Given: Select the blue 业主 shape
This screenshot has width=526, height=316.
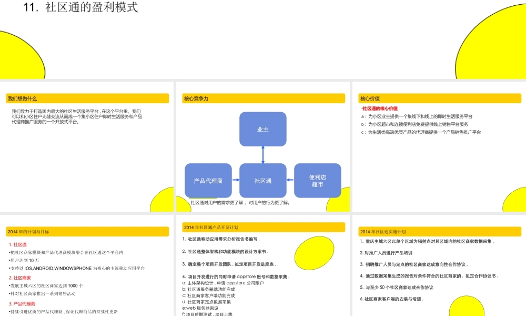Looking at the screenshot, I should click(x=262, y=129).
